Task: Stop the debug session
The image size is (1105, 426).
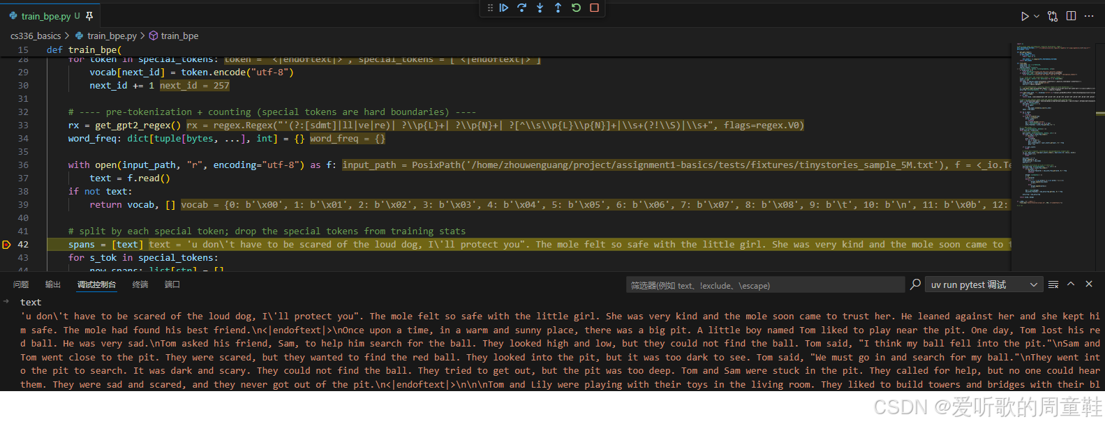Action: (595, 8)
